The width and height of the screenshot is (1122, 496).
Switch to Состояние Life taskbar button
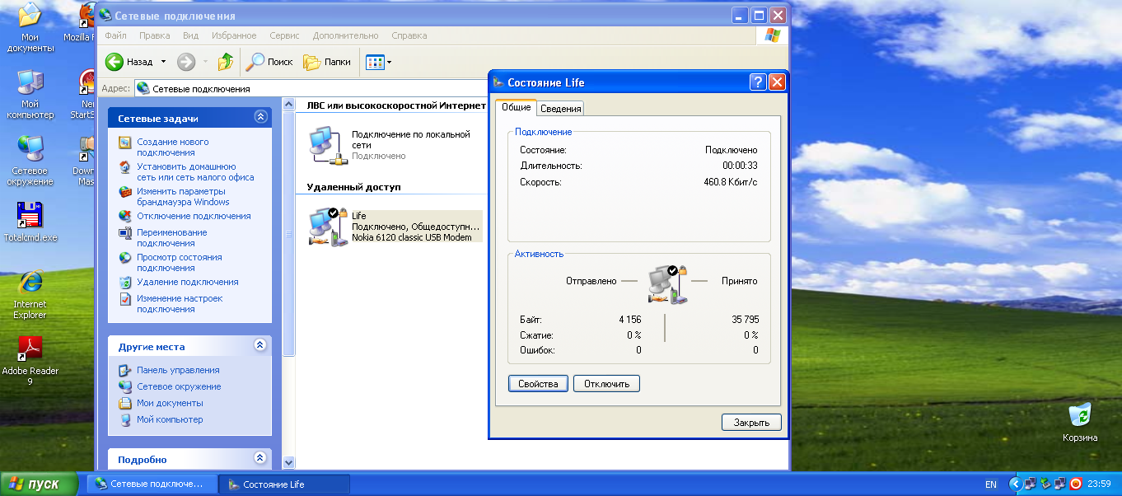click(284, 484)
